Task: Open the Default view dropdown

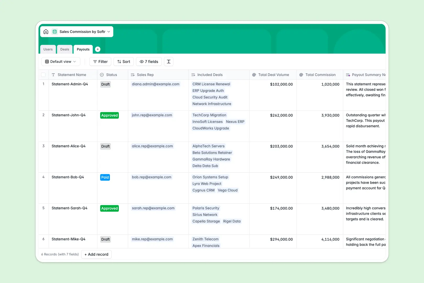Action: (60, 62)
